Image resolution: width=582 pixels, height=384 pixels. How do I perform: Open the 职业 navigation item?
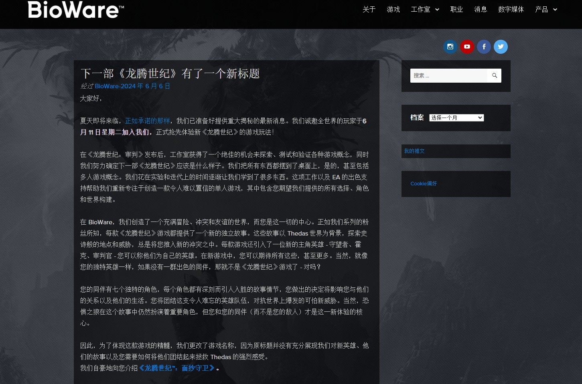tap(456, 9)
